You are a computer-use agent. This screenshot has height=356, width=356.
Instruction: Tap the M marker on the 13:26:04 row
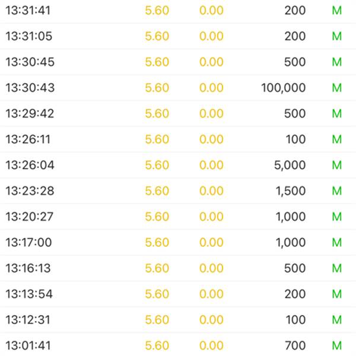[x=337, y=165]
